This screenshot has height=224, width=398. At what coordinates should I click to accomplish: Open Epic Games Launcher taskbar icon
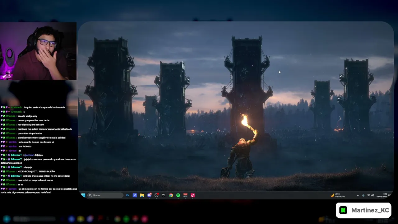point(164,195)
